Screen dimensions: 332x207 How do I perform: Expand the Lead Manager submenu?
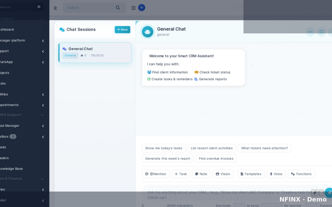click(43, 126)
